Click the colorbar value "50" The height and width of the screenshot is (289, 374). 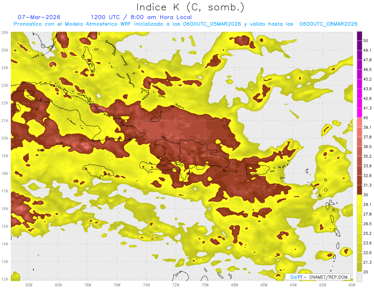coord(366,41)
